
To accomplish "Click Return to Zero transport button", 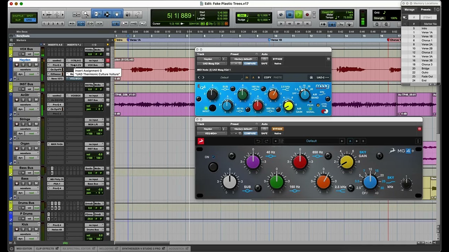I will click(281, 24).
